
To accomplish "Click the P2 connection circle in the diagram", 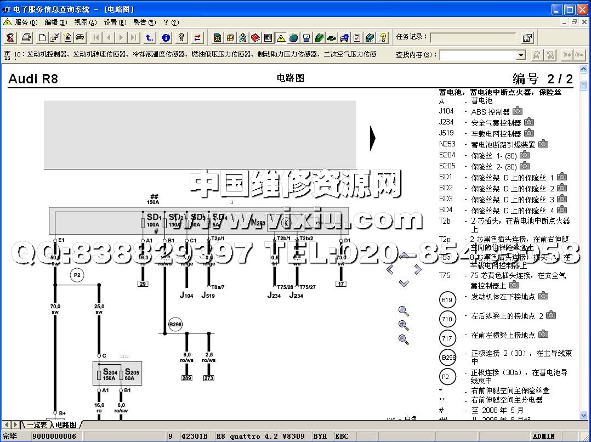I will point(77,275).
